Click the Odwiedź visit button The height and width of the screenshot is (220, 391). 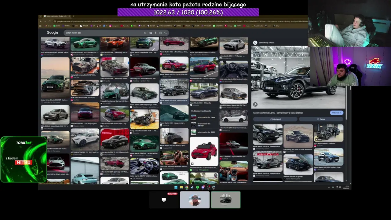pos(336,113)
